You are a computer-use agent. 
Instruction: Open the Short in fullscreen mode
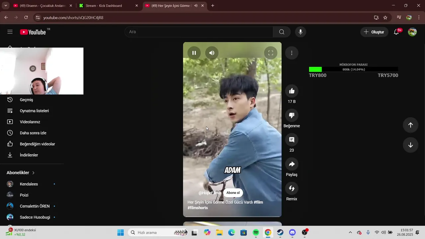(x=271, y=53)
